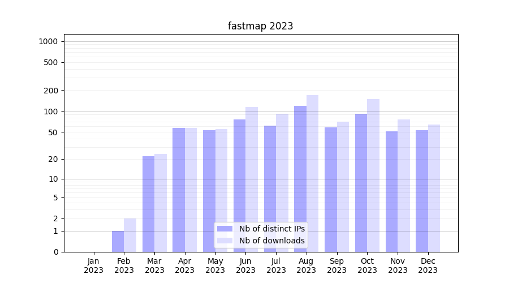Select the Feb 2023 downloads bar
Viewport: 509px width, 283px height.
coord(130,235)
